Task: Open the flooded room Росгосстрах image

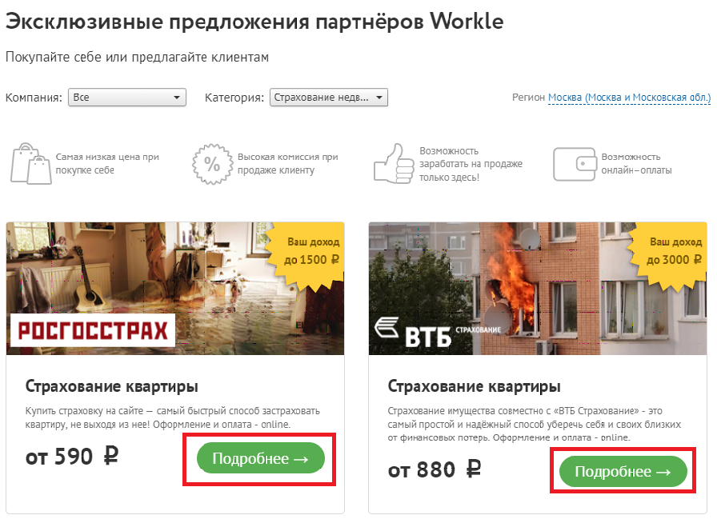Action: (175, 288)
